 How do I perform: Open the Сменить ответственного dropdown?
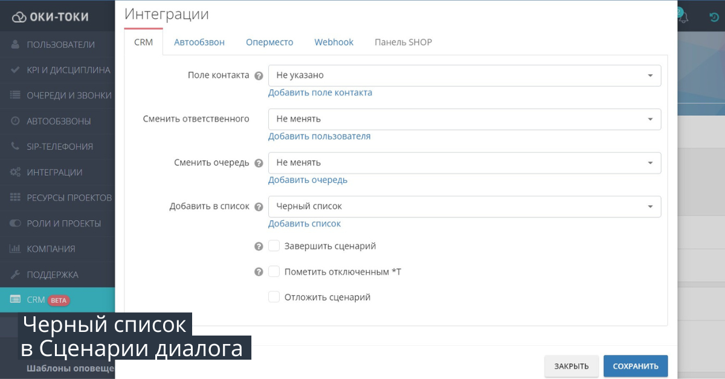[x=464, y=119]
